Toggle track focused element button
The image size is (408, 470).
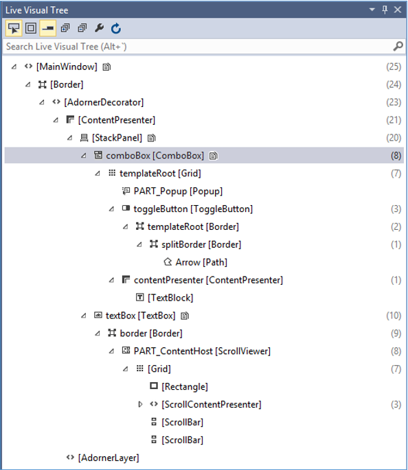pos(48,29)
